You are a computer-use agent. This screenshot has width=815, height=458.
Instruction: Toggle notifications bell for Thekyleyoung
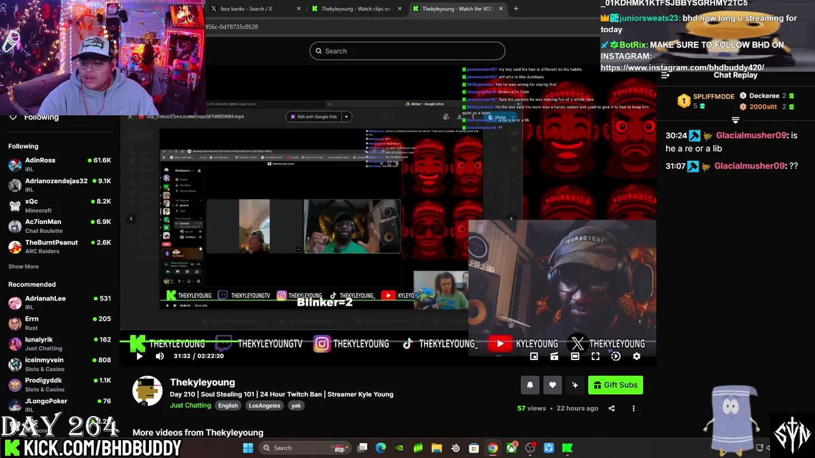click(x=530, y=385)
